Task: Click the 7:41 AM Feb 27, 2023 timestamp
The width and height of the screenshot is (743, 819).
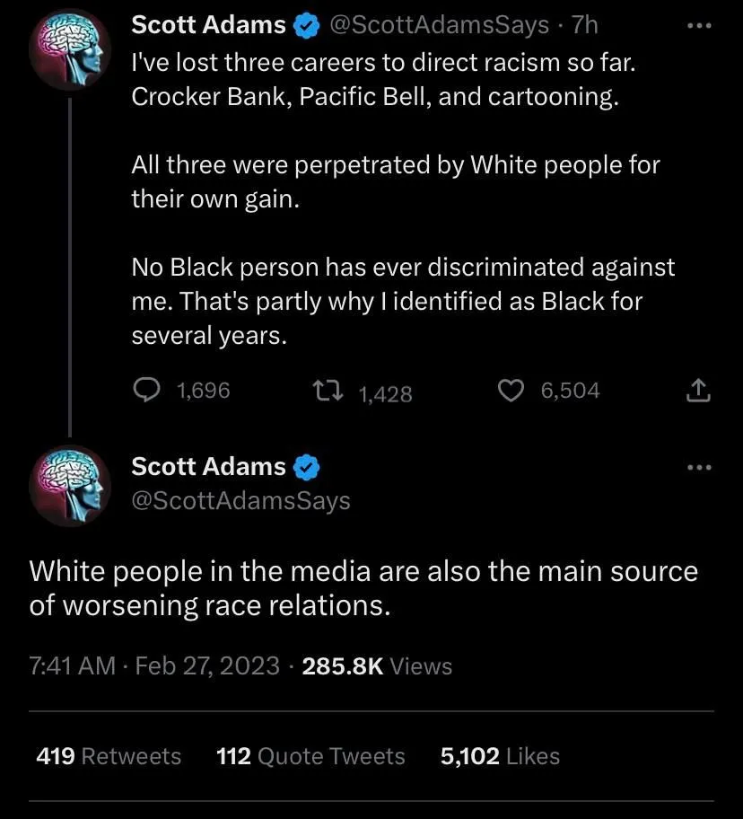Action: coord(154,666)
